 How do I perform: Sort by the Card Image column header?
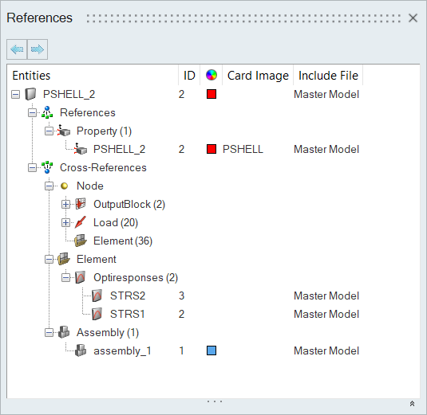[x=258, y=76]
